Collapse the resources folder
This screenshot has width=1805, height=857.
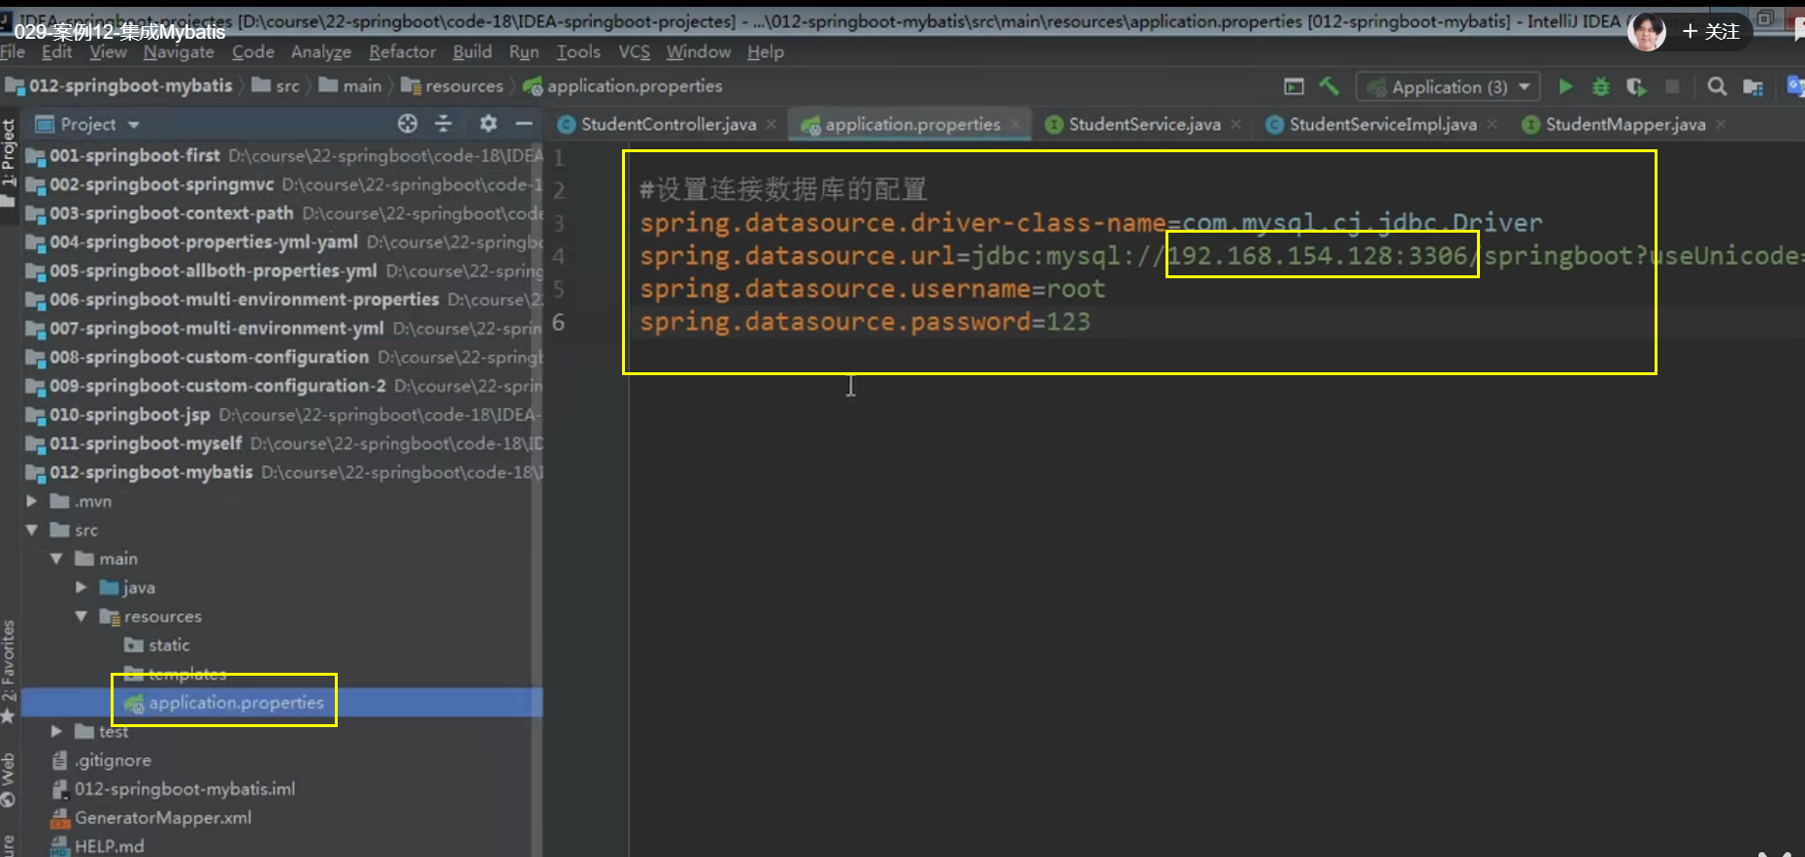coord(81,617)
